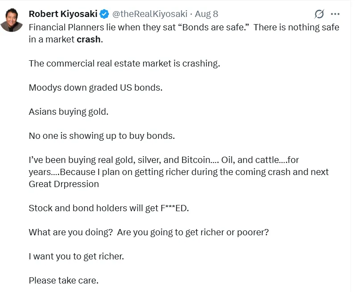Click "No one is showing up" sentence
355x292 pixels.
click(102, 136)
